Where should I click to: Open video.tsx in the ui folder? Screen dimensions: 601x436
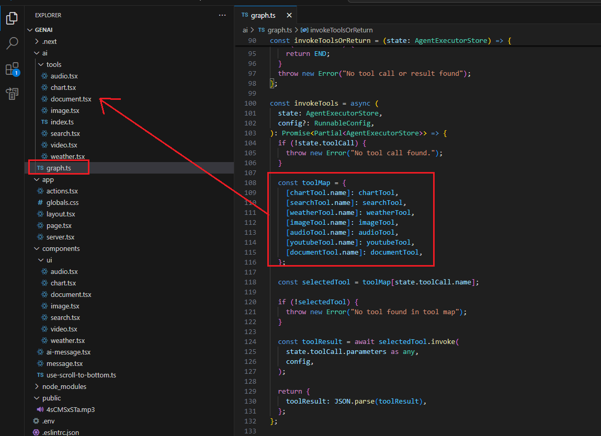[64, 329]
